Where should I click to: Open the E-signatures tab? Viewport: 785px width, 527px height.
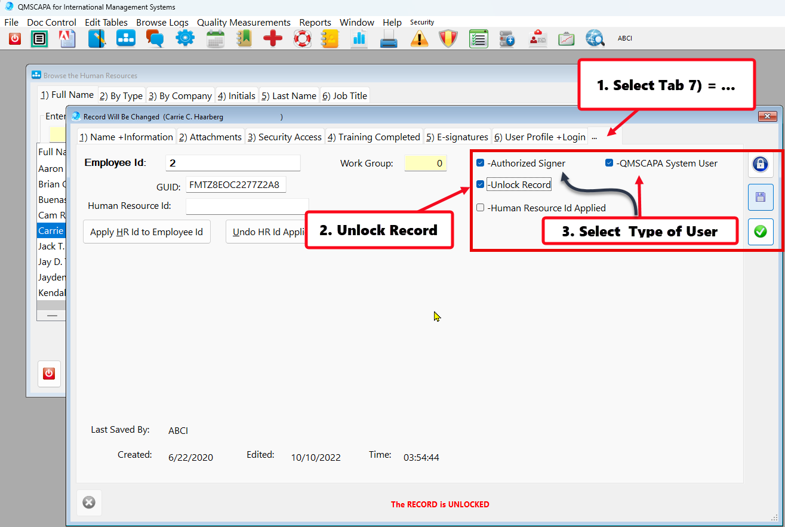457,137
